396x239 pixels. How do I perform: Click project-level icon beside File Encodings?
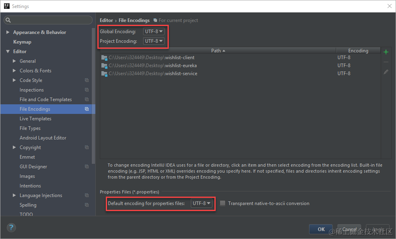(x=87, y=109)
